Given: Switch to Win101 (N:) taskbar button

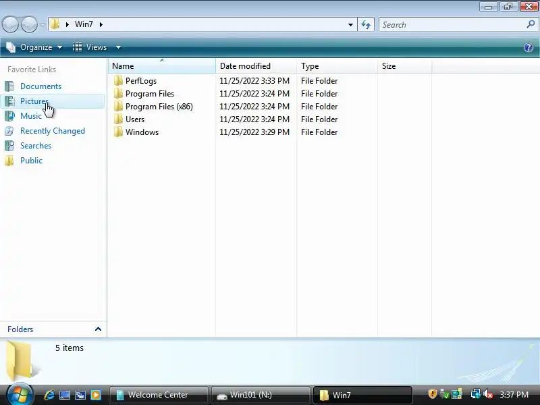Looking at the screenshot, I should point(261,395).
